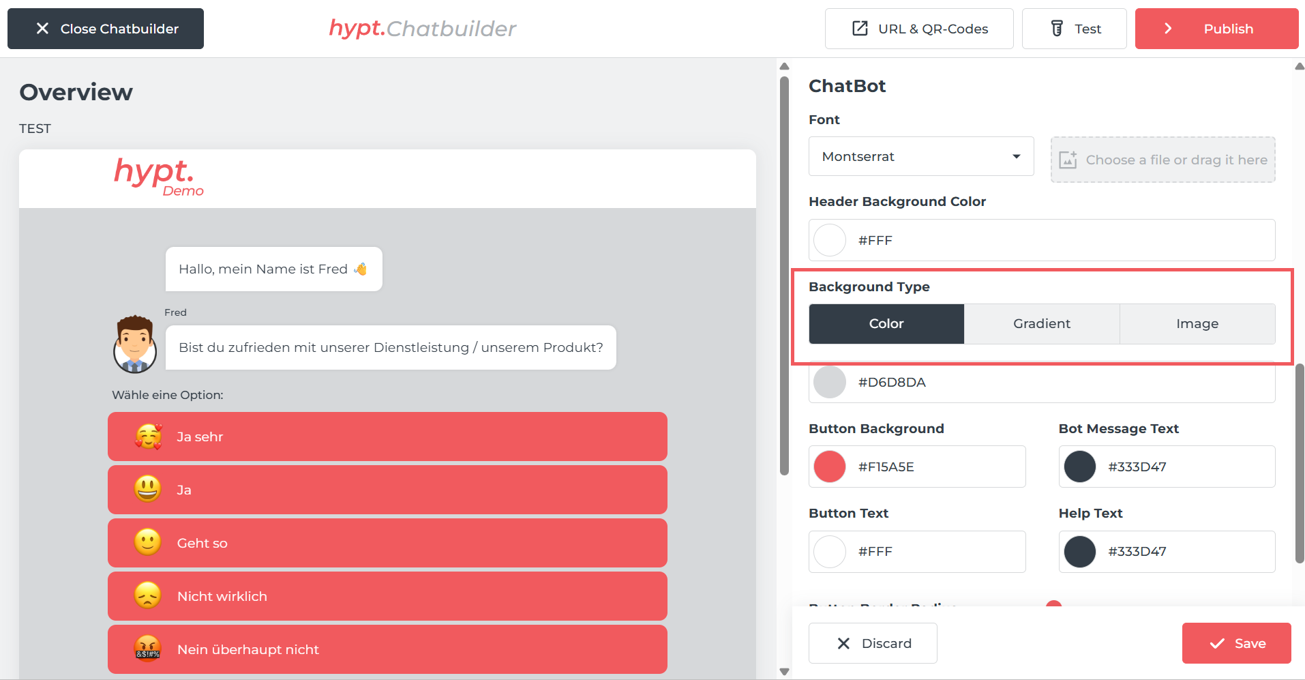The image size is (1305, 680).
Task: Select the Nein überhaupt nicht answer option
Action: pos(387,649)
